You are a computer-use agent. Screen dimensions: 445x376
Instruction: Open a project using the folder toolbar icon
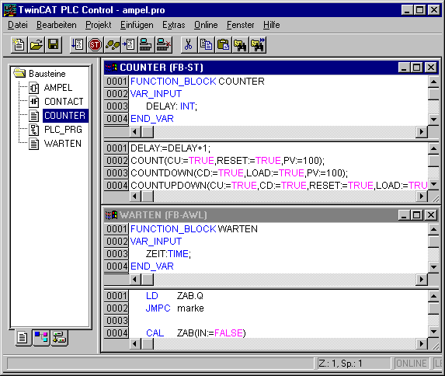tap(36, 45)
